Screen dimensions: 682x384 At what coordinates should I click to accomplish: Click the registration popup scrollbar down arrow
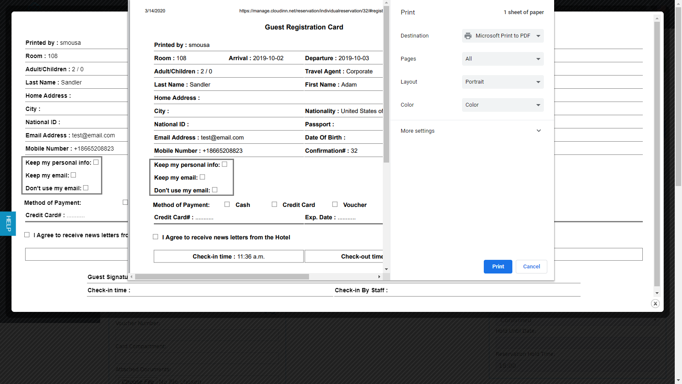pos(657,293)
